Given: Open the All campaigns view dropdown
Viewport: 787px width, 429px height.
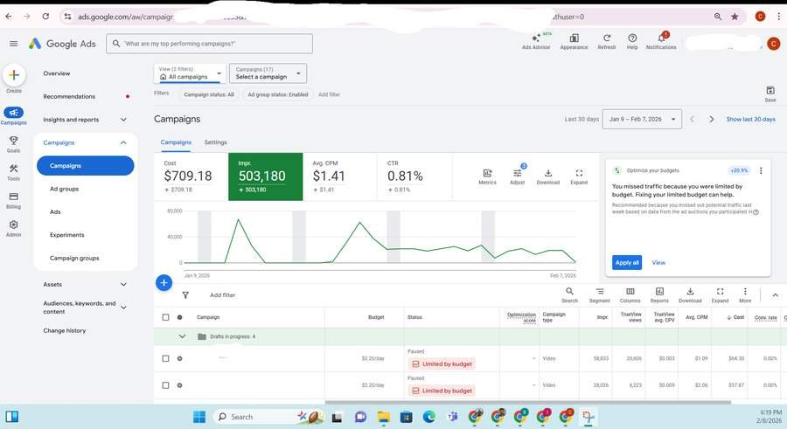Looking at the screenshot, I should point(190,73).
